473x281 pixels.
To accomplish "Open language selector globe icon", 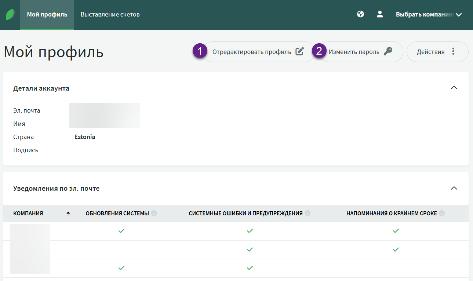I will point(360,14).
